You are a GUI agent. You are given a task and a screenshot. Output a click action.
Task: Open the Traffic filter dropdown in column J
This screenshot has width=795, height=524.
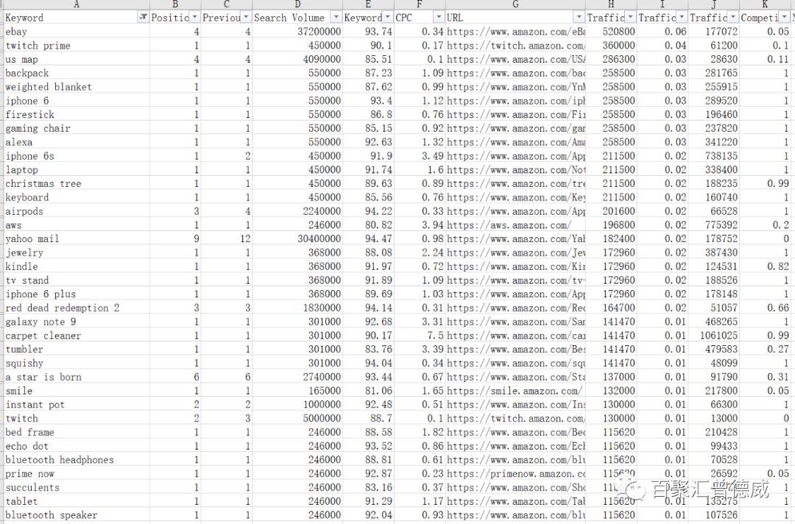click(733, 17)
